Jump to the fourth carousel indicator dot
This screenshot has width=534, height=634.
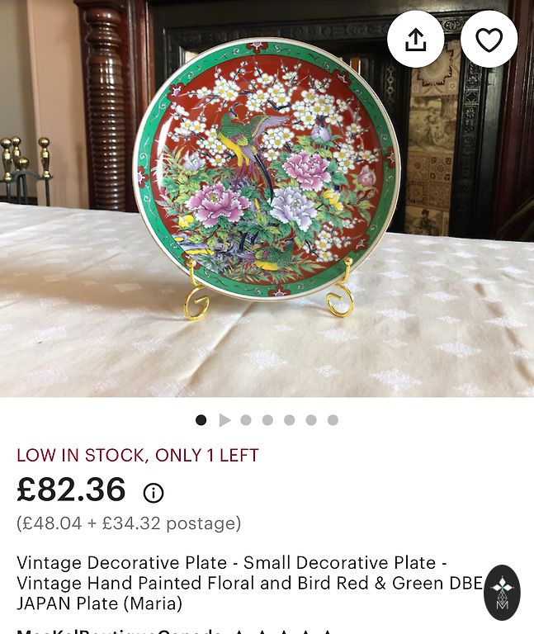[267, 420]
